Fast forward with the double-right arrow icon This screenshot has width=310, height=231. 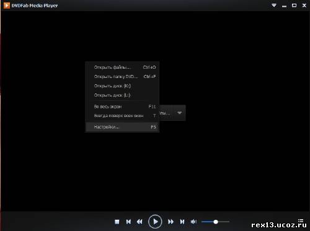pos(170,222)
